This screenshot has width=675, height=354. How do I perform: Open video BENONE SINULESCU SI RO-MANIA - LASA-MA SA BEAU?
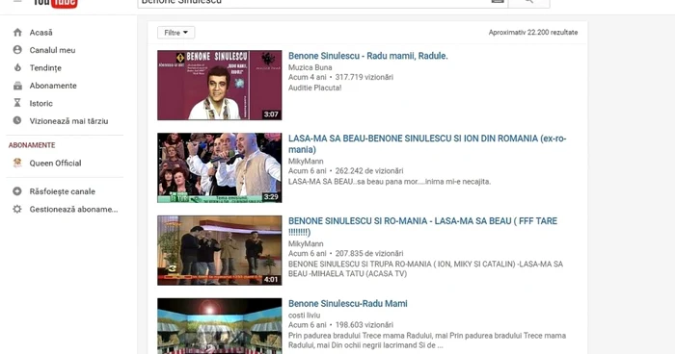click(422, 226)
